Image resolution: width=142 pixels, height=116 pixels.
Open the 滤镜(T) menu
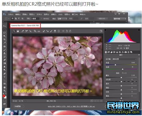(x=54, y=14)
